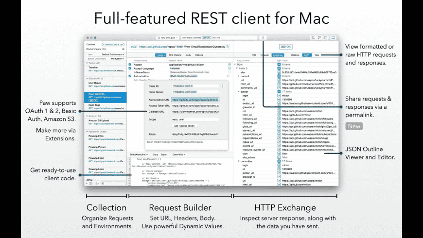Click the remove icon on the If-None-Match header row
The height and width of the screenshot is (238, 423).
click(x=229, y=72)
